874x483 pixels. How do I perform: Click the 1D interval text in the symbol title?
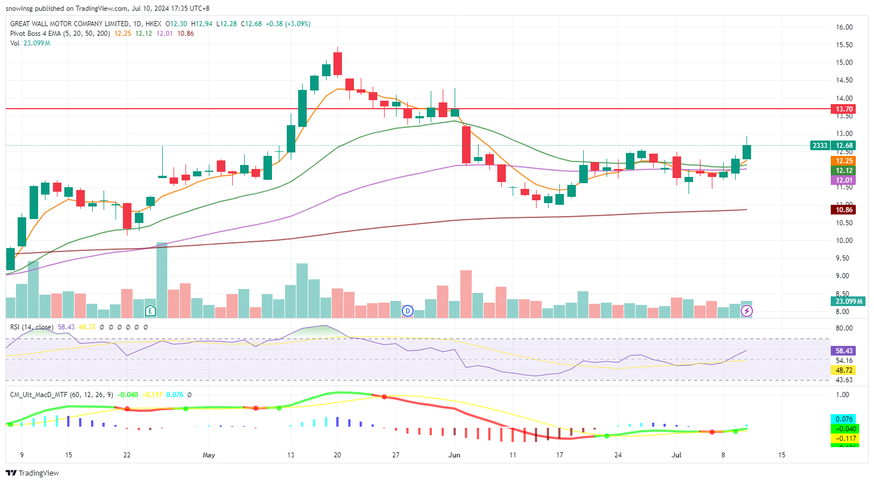pyautogui.click(x=137, y=24)
